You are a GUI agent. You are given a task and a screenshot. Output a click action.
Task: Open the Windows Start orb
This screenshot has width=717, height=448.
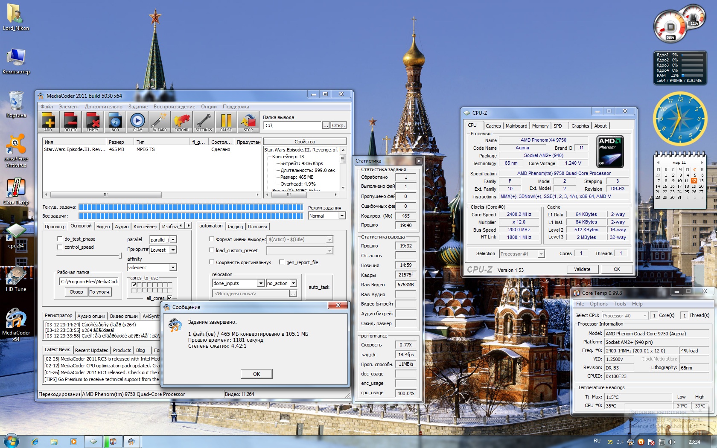tap(11, 441)
